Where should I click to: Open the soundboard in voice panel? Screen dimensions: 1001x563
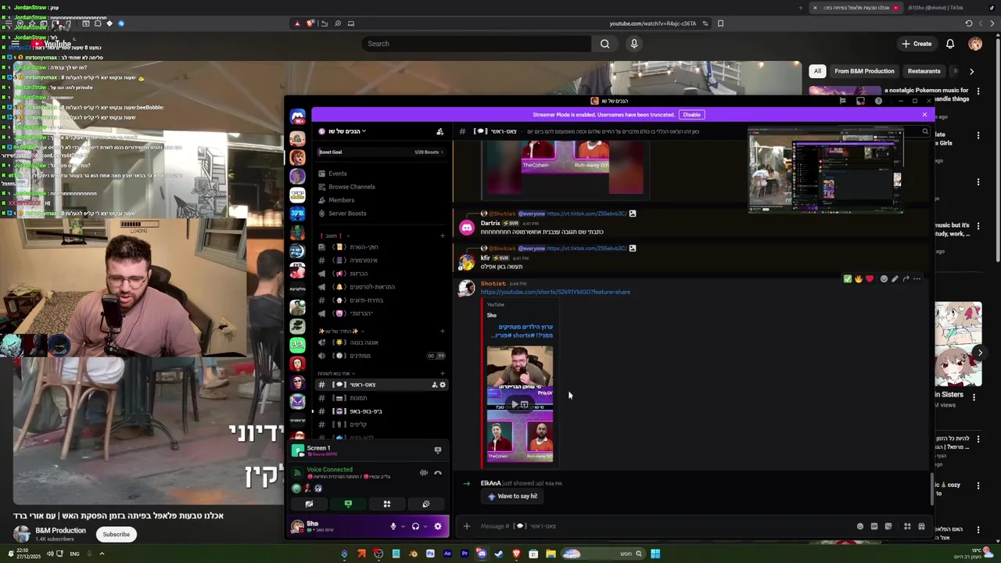[x=425, y=504]
